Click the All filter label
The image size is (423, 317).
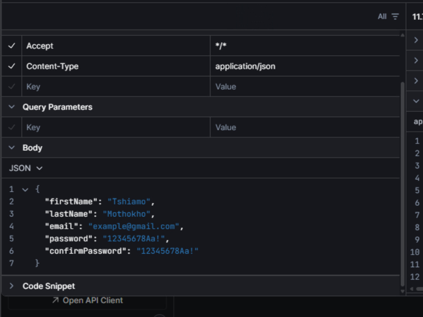[382, 17]
